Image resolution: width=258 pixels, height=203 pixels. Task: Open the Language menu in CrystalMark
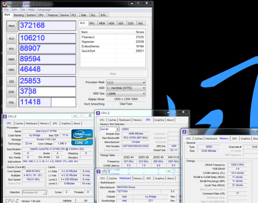pyautogui.click(x=44, y=9)
